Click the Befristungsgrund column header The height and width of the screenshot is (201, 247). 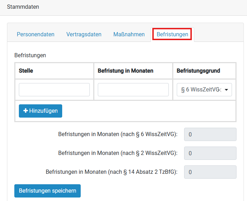[x=198, y=70]
